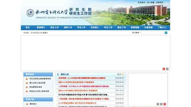This screenshot has width=191, height=107.
Task: Open 招生工作 navigation item
Action: [54, 28]
